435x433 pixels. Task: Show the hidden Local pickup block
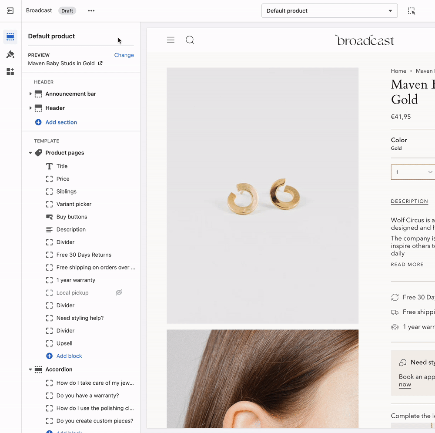click(x=119, y=293)
